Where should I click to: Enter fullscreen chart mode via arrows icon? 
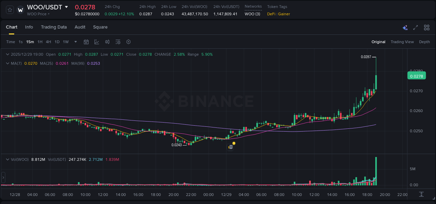(x=415, y=27)
